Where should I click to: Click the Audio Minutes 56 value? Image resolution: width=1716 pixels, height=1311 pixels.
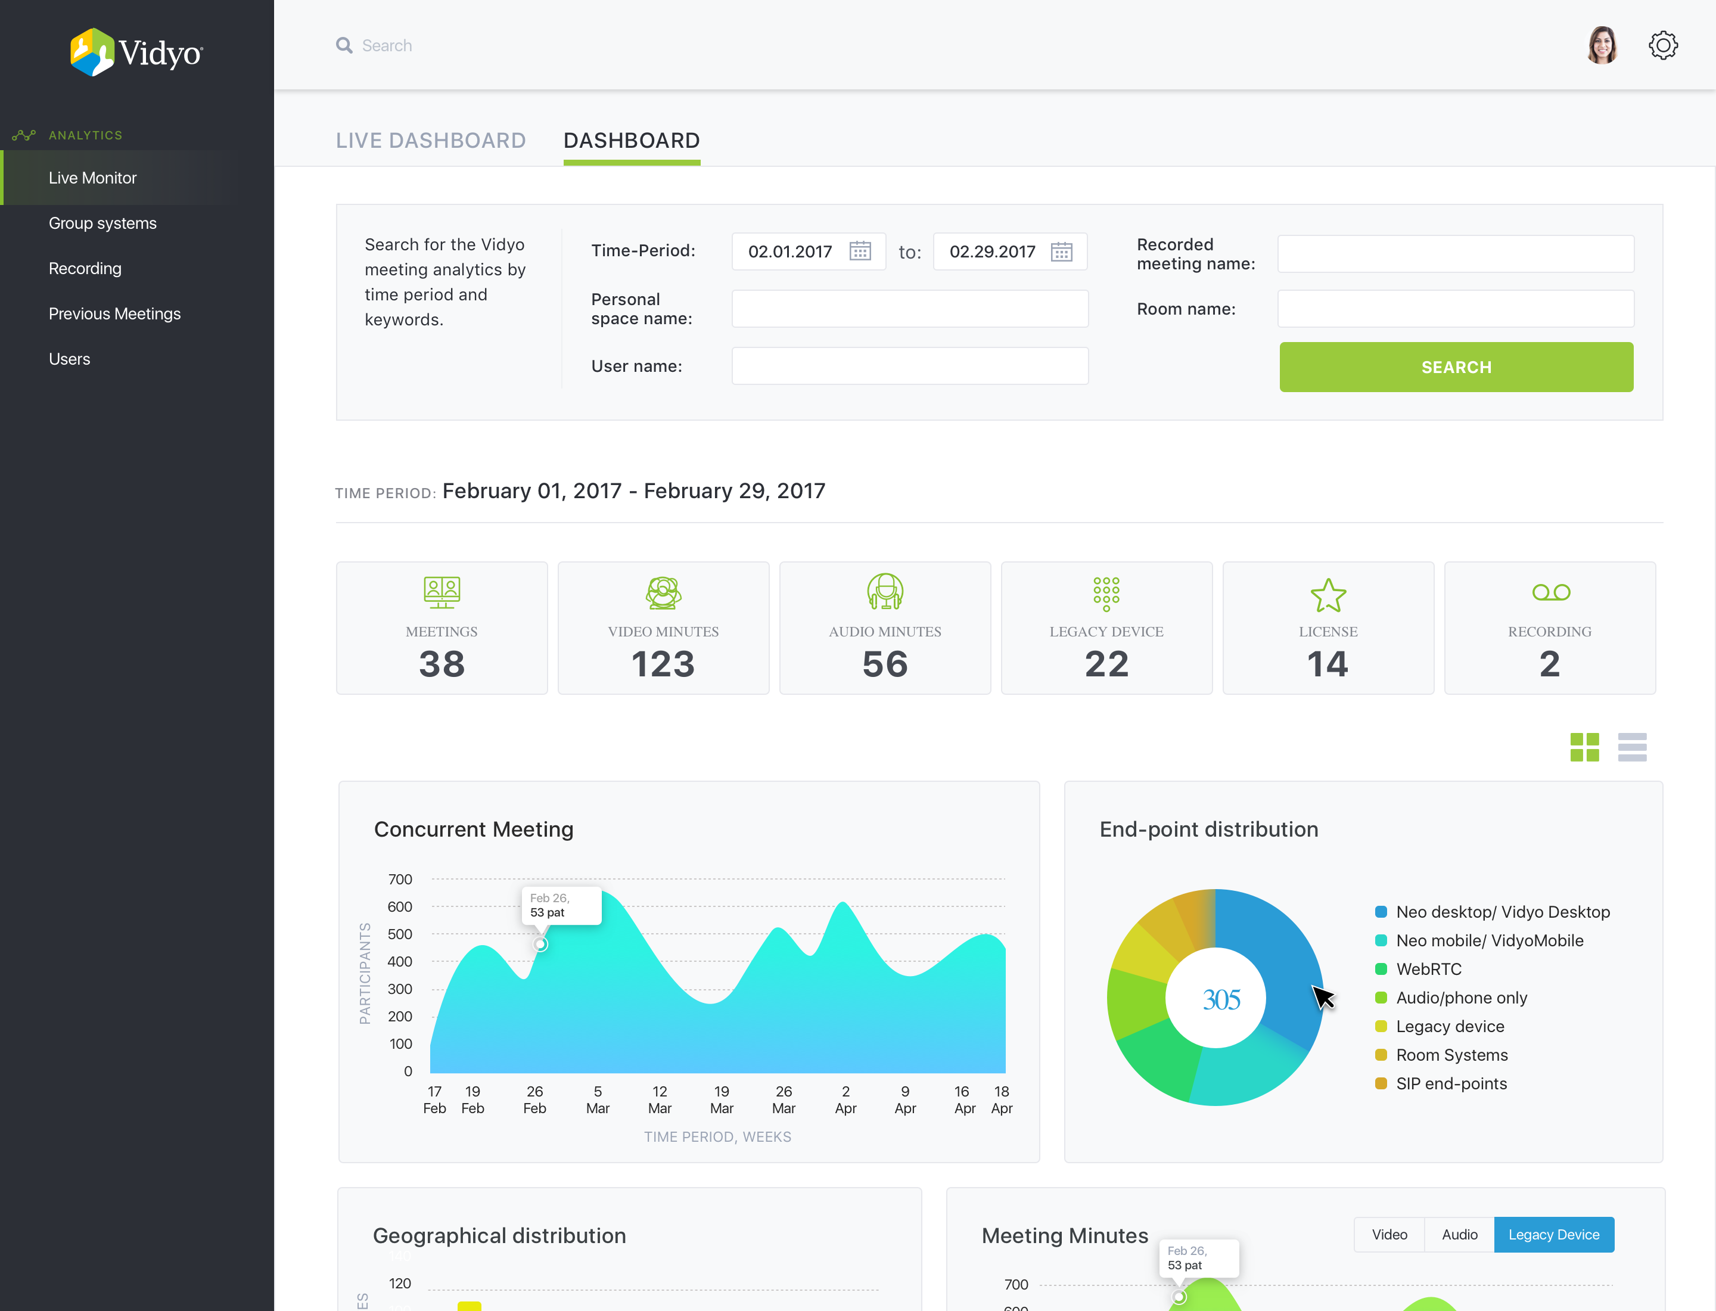point(885,664)
